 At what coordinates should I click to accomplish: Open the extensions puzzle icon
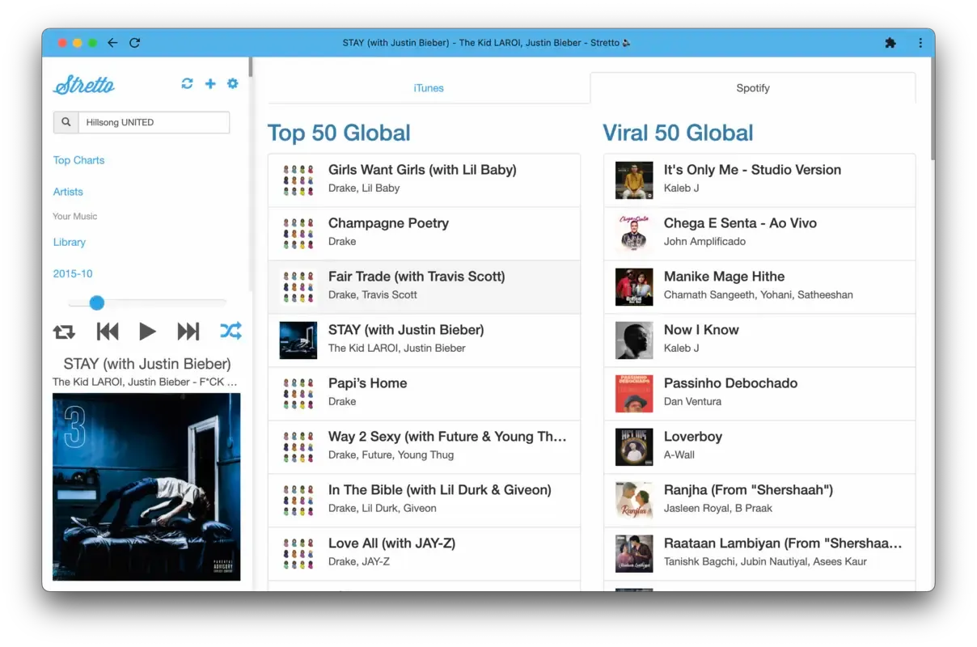890,43
